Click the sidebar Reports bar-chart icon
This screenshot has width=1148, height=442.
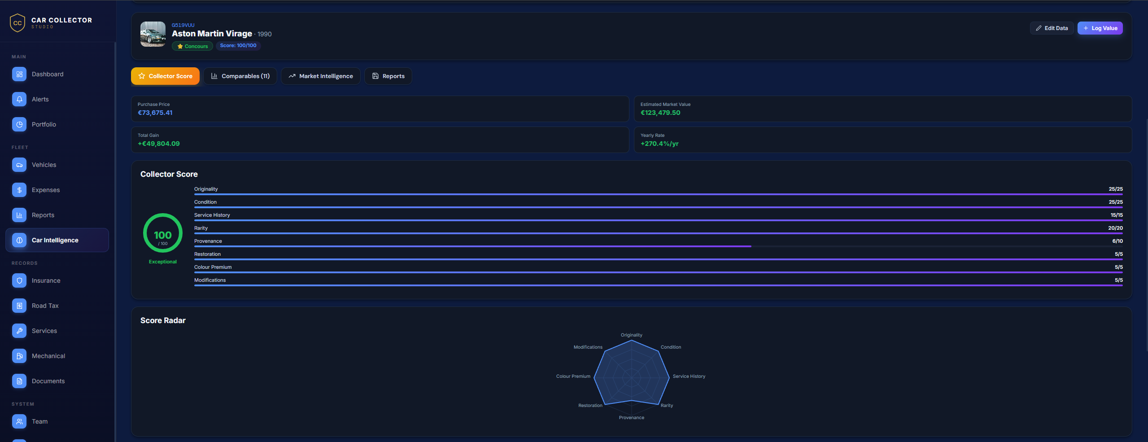[19, 215]
